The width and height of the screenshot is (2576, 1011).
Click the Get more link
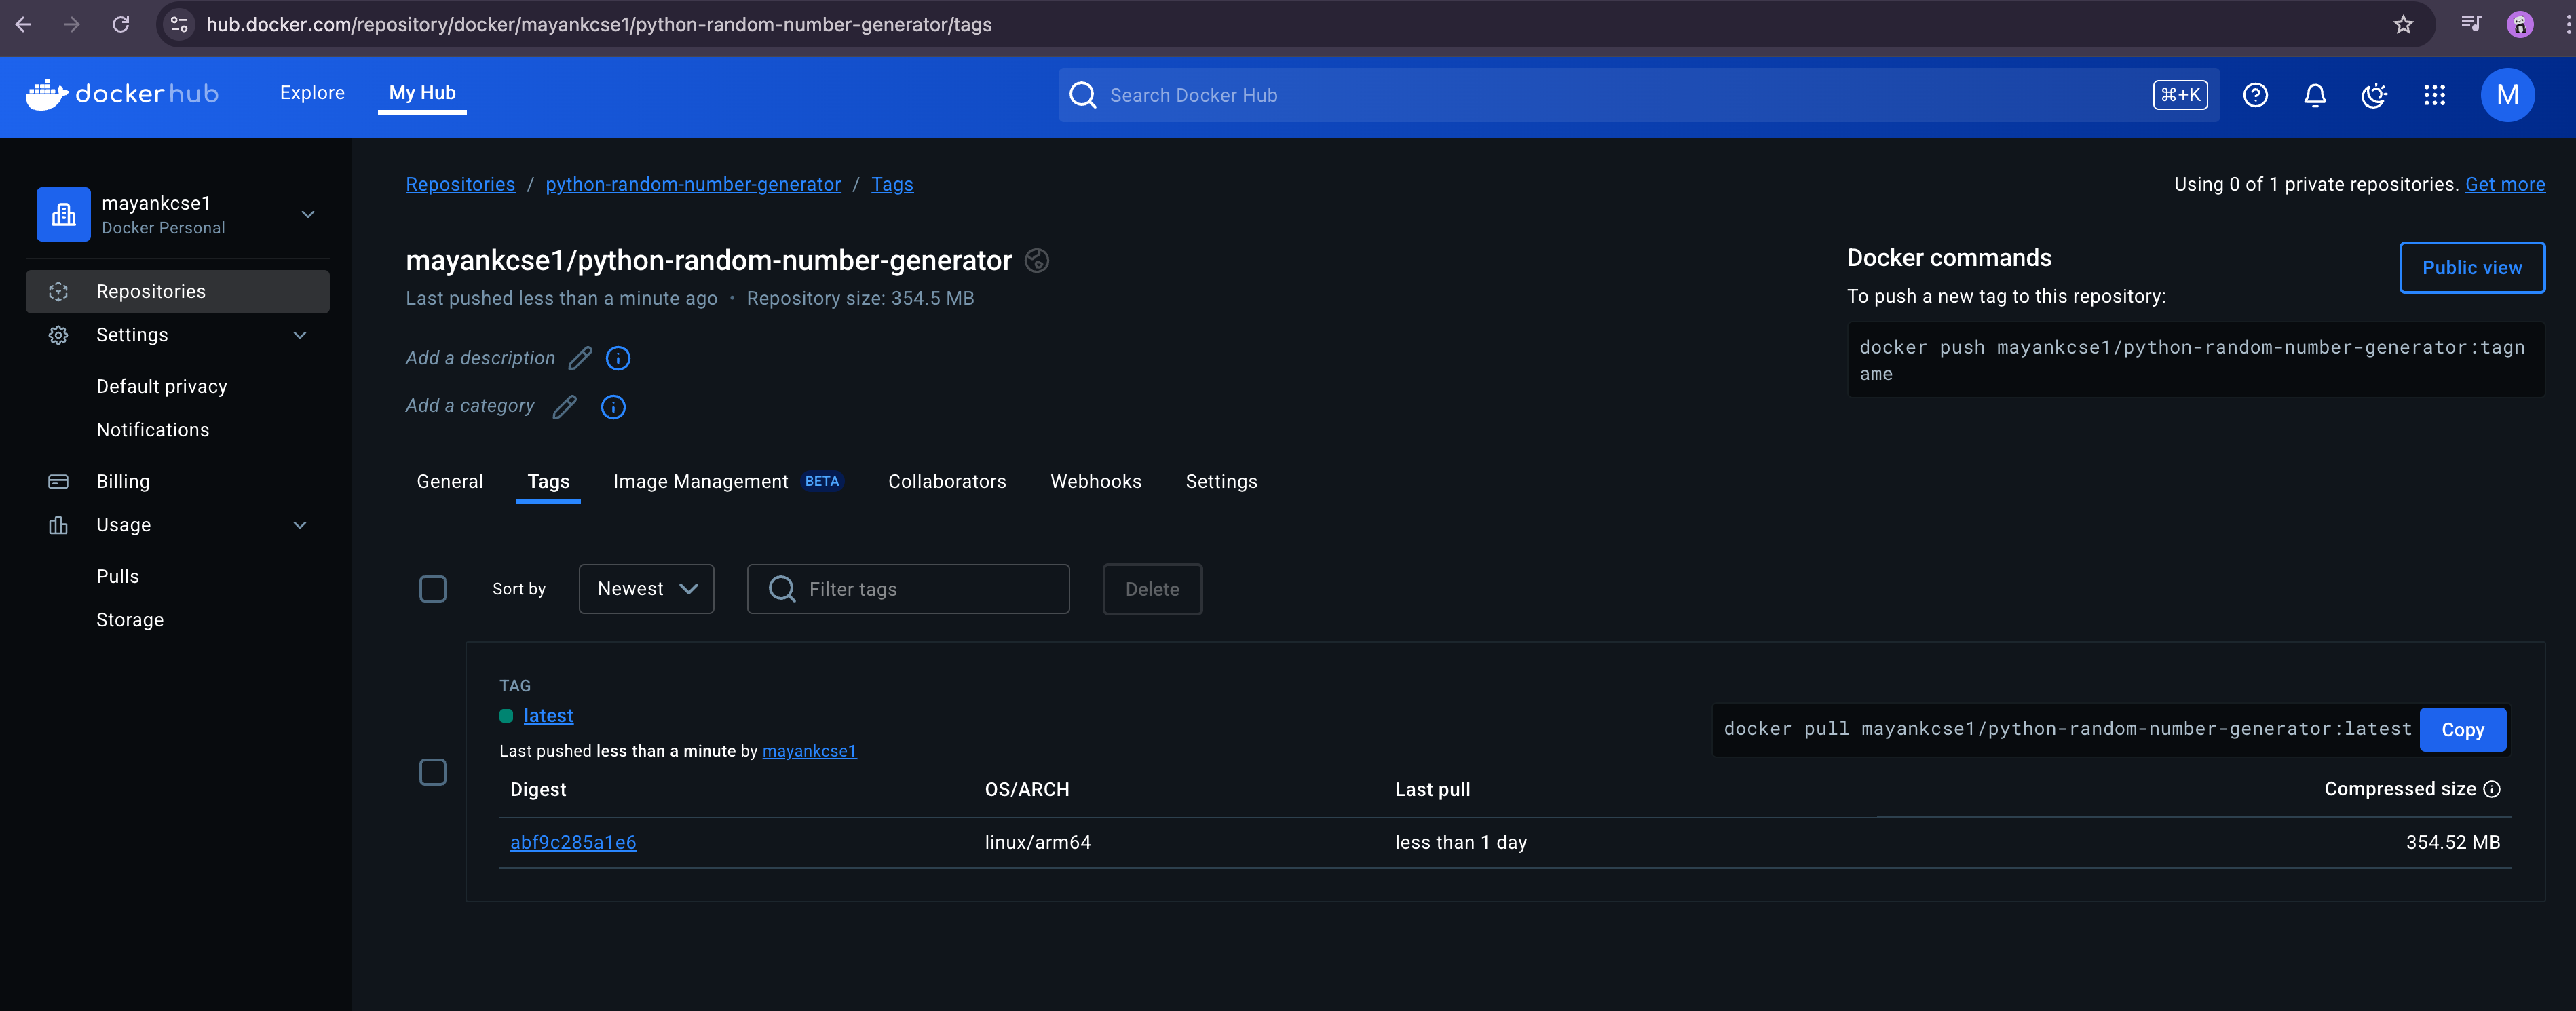point(2505,184)
